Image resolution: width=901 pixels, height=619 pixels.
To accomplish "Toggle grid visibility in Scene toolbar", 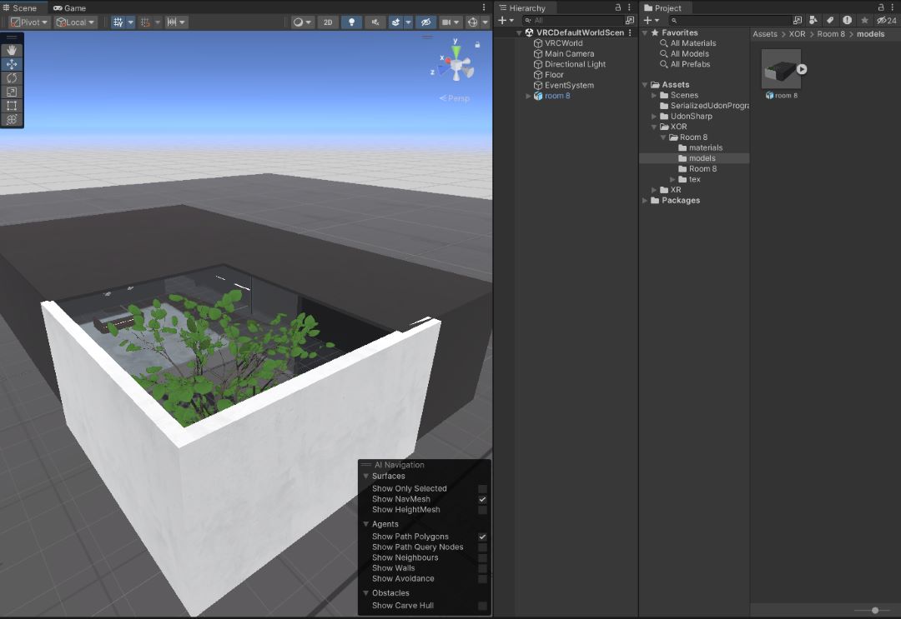I will pos(118,22).
